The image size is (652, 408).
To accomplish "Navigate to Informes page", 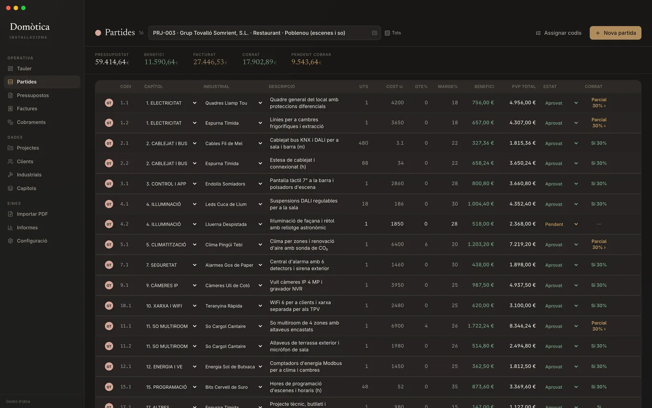I will coord(42,228).
